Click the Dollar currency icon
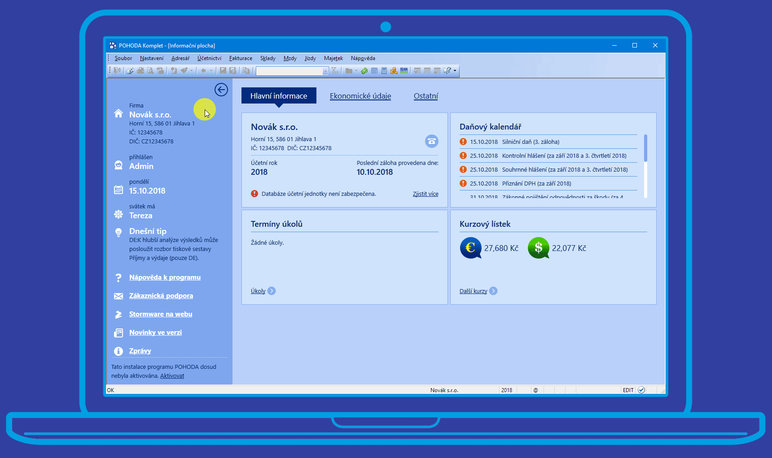 point(539,248)
